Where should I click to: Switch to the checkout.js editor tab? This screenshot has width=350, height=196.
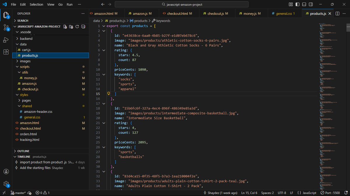click(218, 13)
